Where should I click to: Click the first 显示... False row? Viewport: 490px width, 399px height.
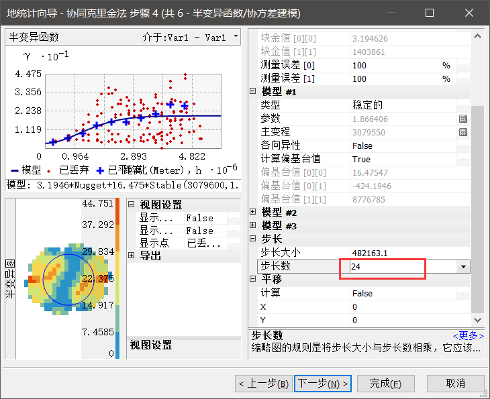pos(188,218)
